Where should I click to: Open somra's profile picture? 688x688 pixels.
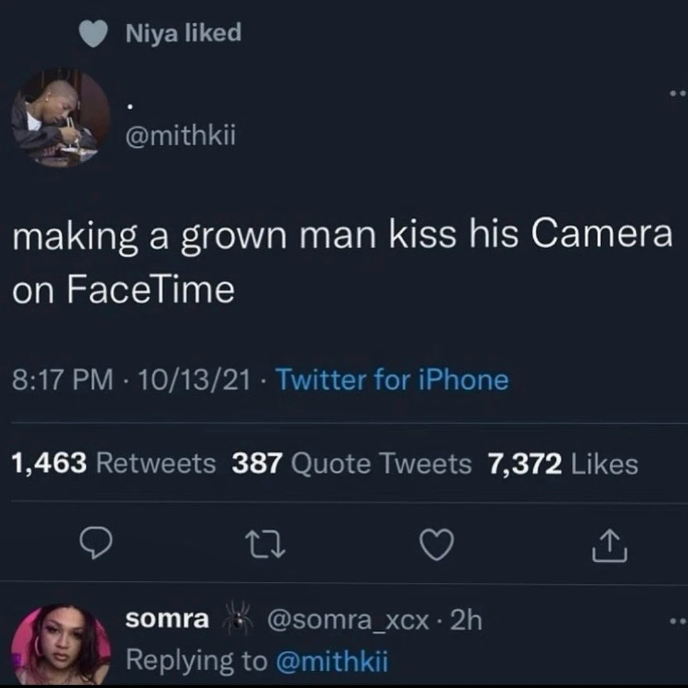point(61,644)
